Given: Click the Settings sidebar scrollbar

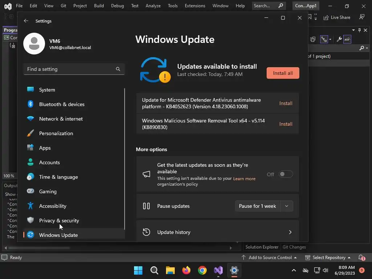Looking at the screenshot, I should (x=124, y=159).
